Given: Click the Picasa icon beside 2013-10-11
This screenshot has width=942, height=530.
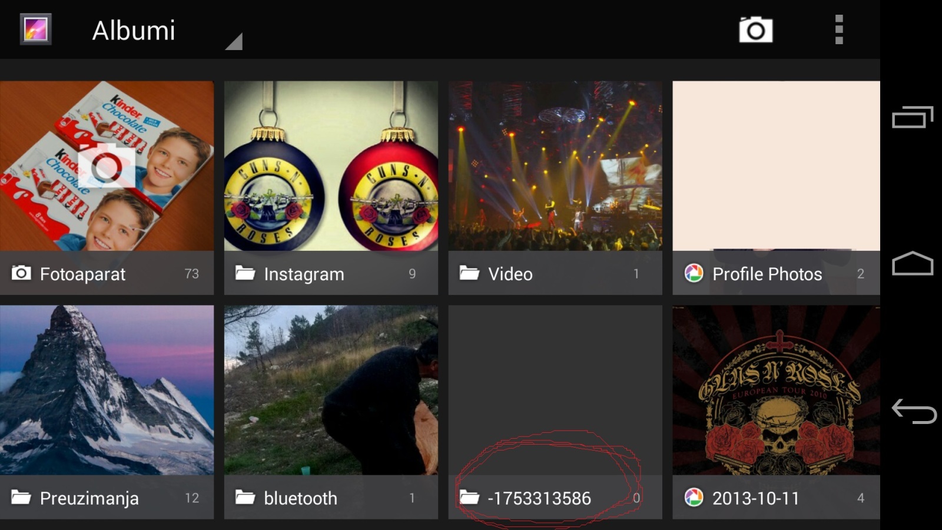Looking at the screenshot, I should [694, 497].
